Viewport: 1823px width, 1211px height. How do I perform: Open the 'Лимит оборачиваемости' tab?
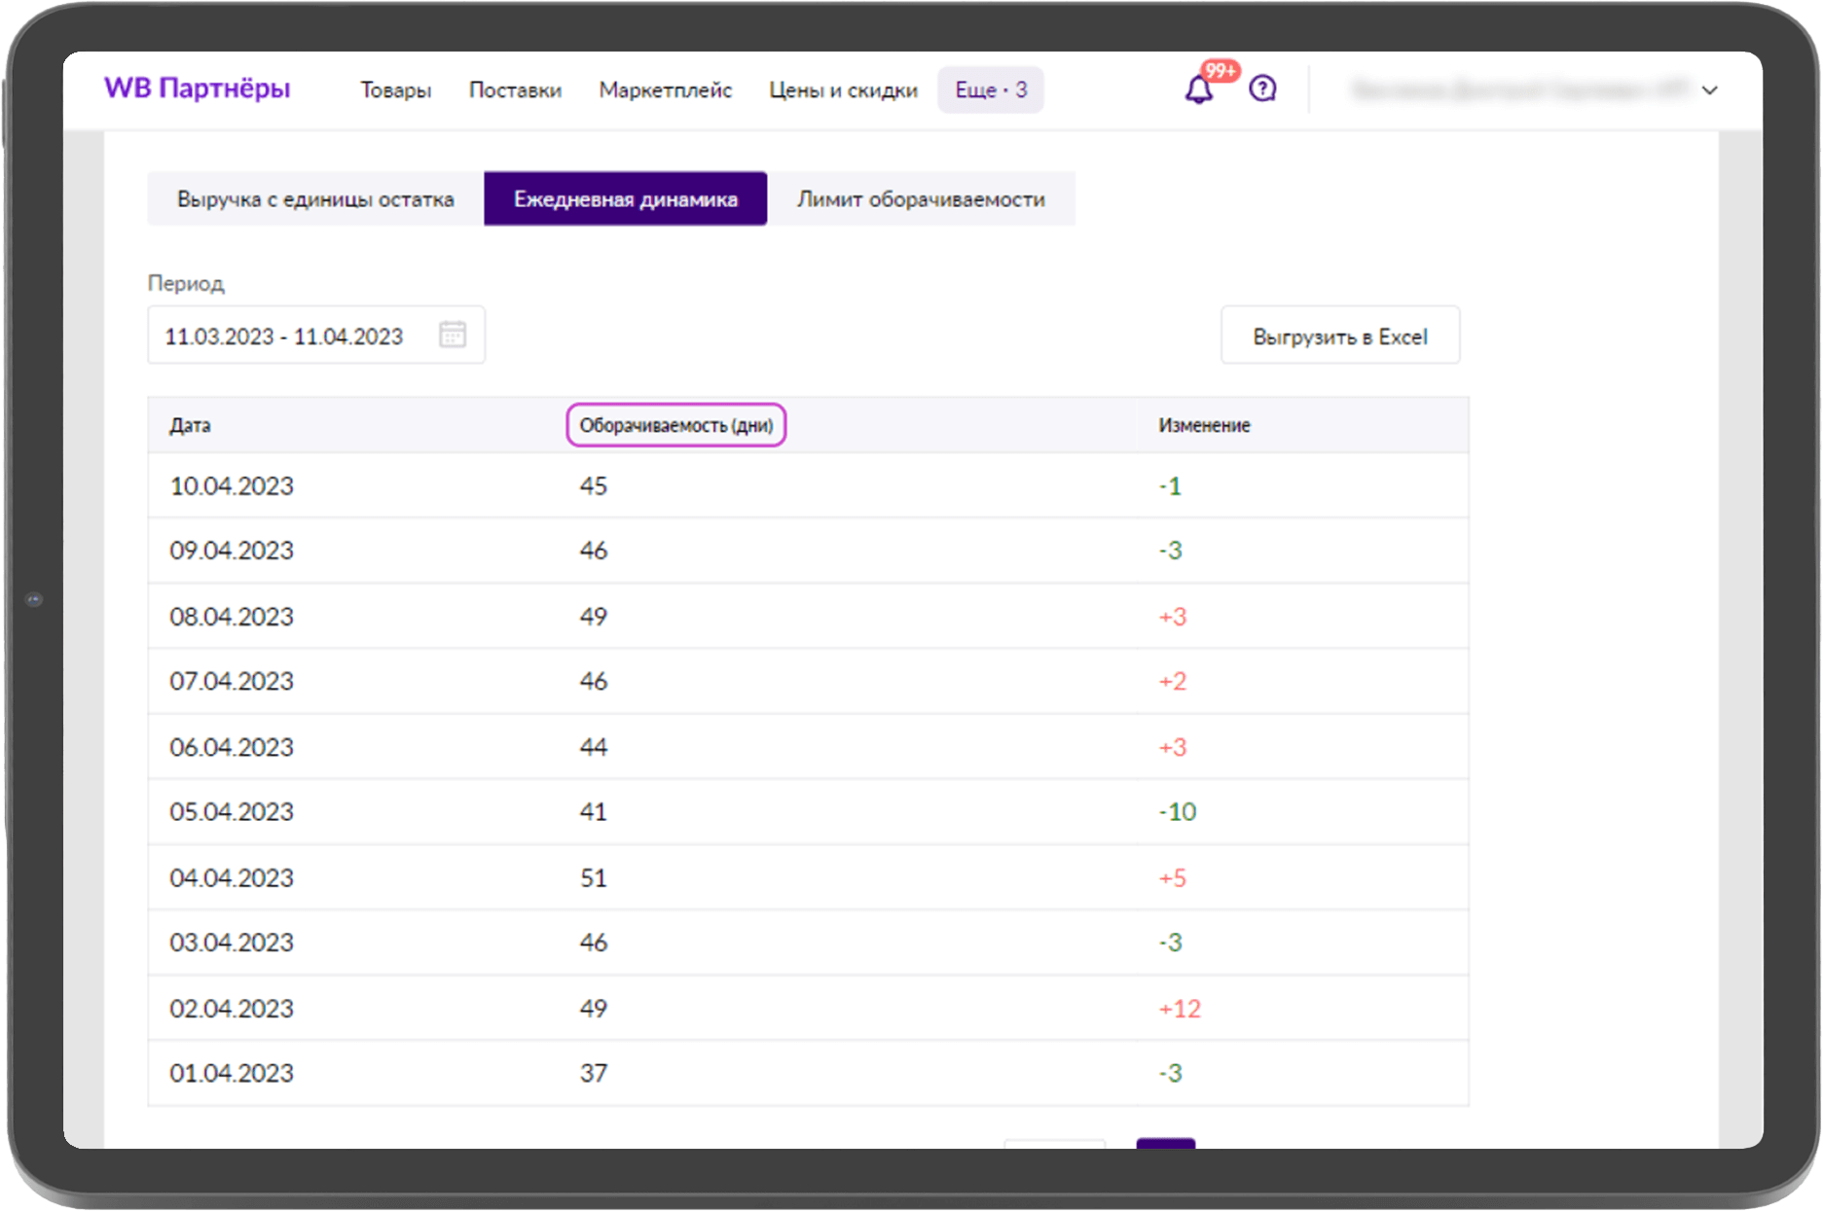(921, 198)
